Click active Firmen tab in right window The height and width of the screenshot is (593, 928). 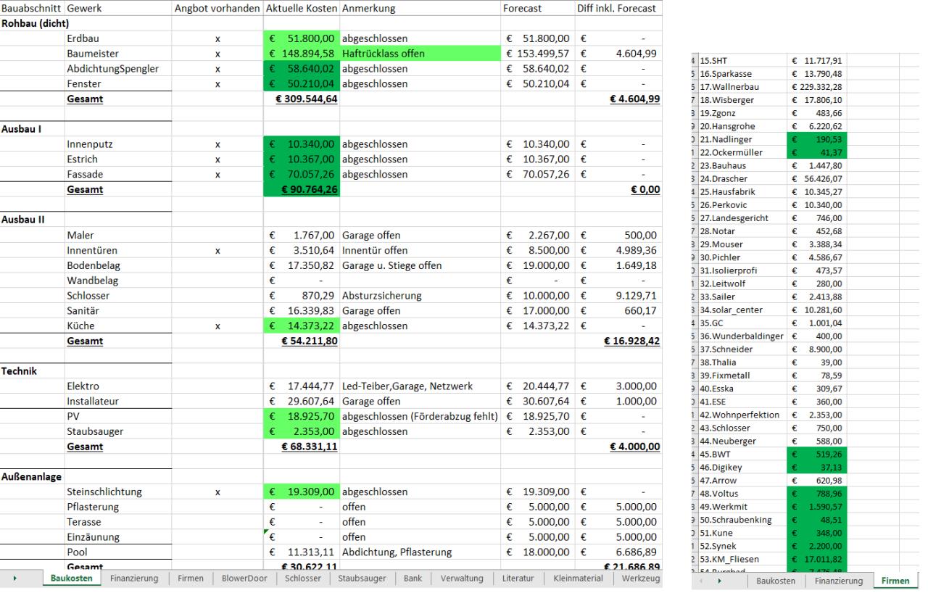tap(895, 581)
